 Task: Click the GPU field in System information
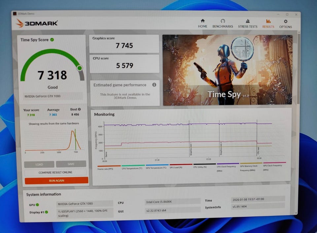[85, 204]
